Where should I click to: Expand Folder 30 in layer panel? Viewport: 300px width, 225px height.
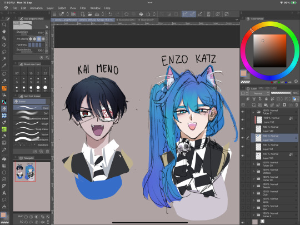click(x=254, y=164)
